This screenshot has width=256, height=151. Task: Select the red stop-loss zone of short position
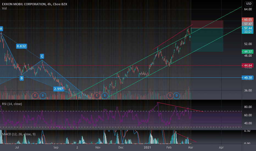207,24
